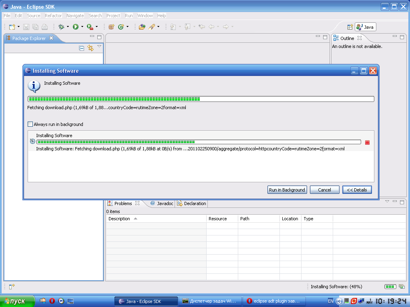The width and height of the screenshot is (410, 307).
Task: Click the green Run button icon
Action: tap(75, 27)
